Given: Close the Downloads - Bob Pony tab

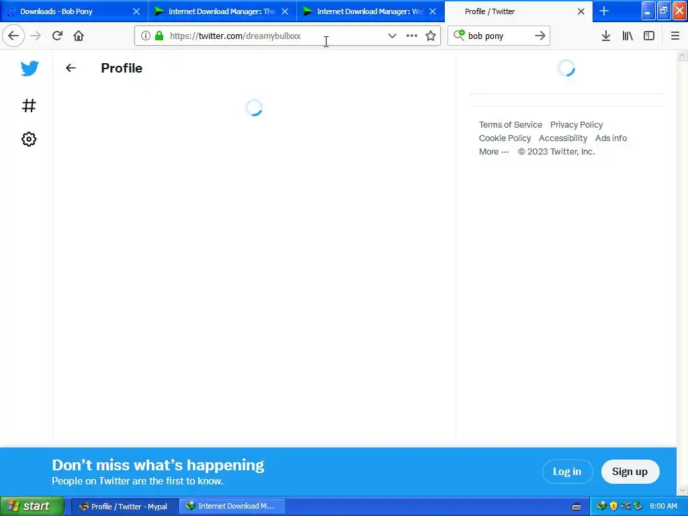Looking at the screenshot, I should [136, 11].
